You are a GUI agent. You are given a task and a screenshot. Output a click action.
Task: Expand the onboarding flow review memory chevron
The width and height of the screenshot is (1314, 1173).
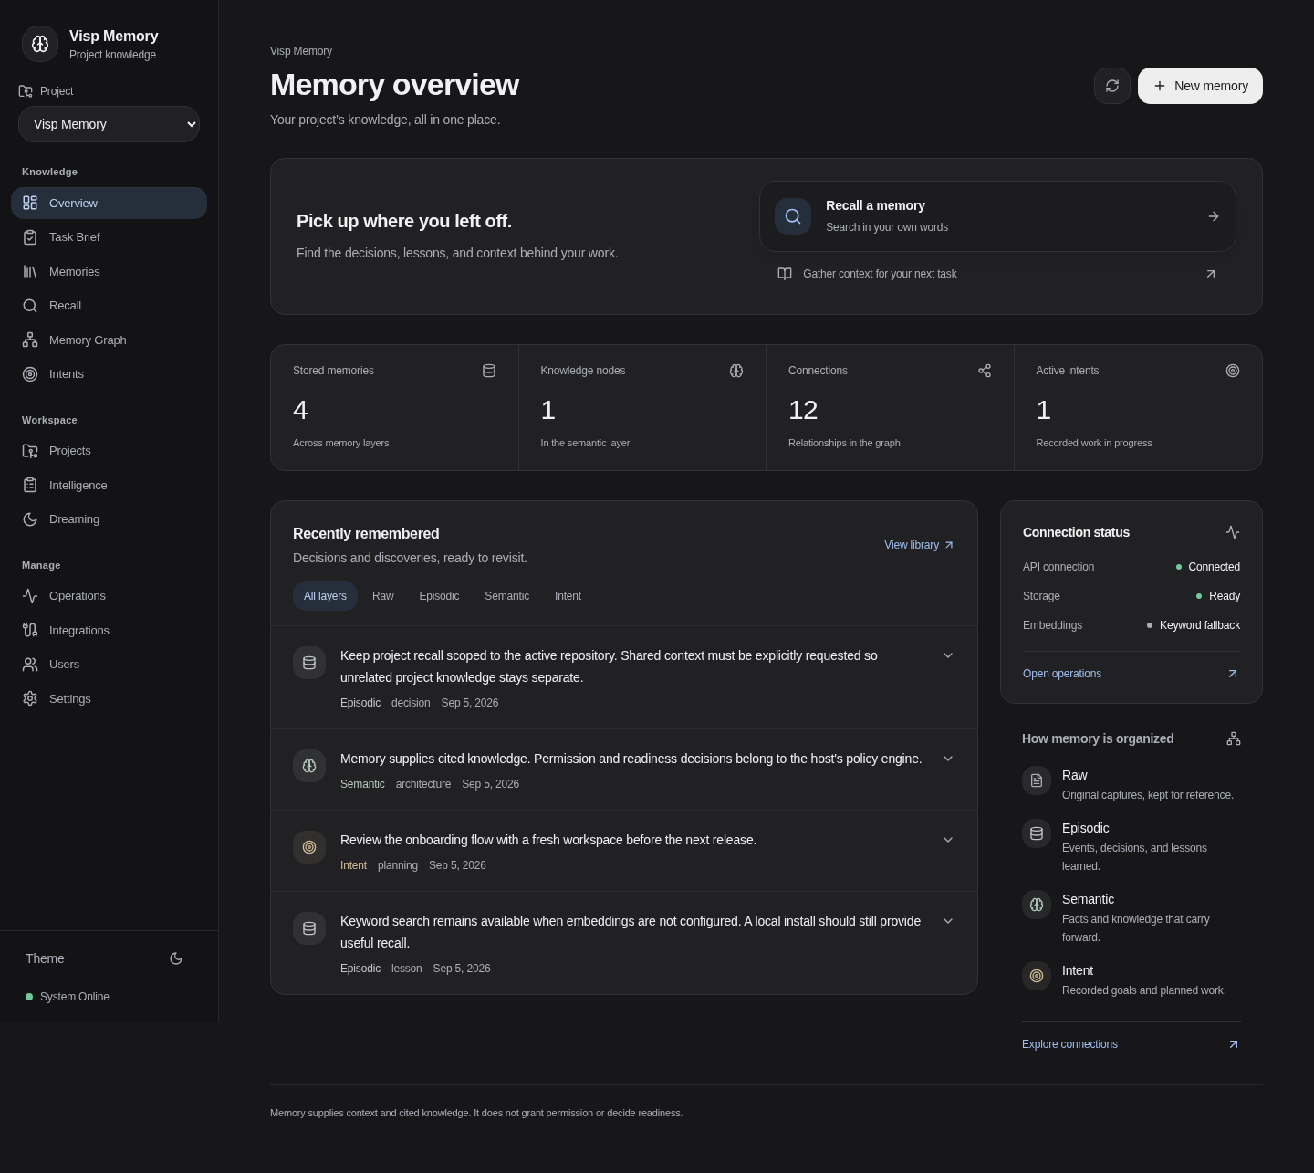click(948, 840)
